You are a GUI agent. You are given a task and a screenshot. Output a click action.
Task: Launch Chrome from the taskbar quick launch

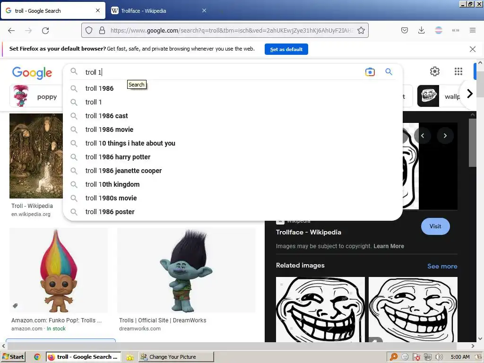pyautogui.click(x=37, y=357)
